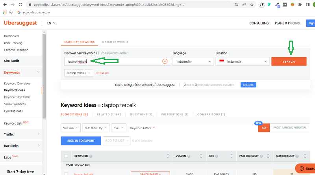
Task: Collapse the Keywords sidebar section
Action: coord(38,72)
